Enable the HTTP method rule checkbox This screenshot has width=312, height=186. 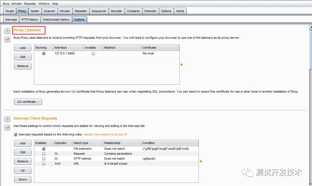(x=44, y=159)
